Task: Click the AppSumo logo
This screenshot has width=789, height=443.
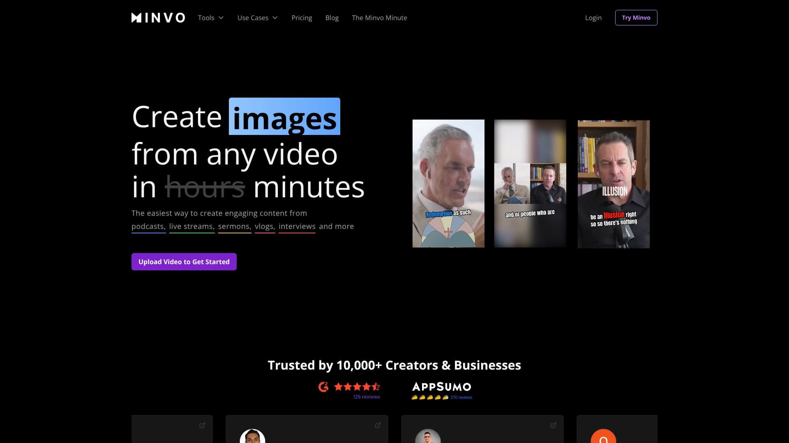Action: point(442,387)
